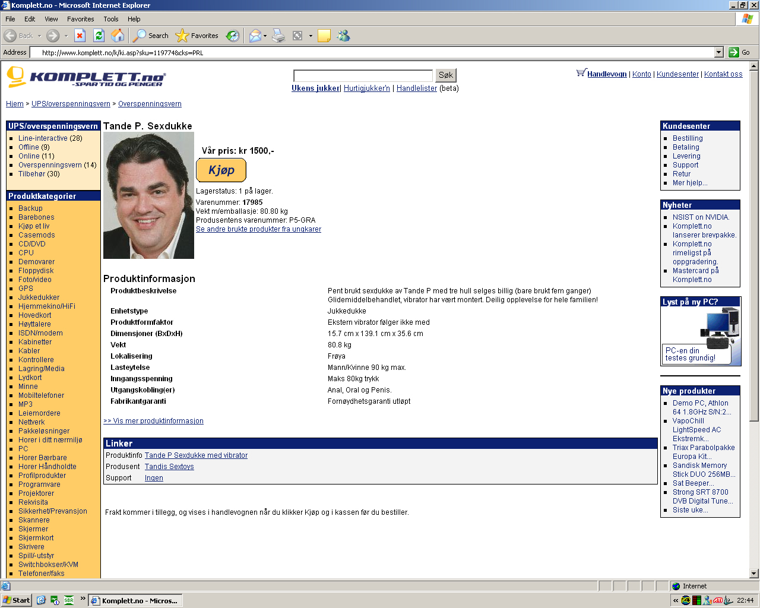Open Siste uke link in Nye produkter
Image resolution: width=760 pixels, height=608 pixels.
click(690, 510)
